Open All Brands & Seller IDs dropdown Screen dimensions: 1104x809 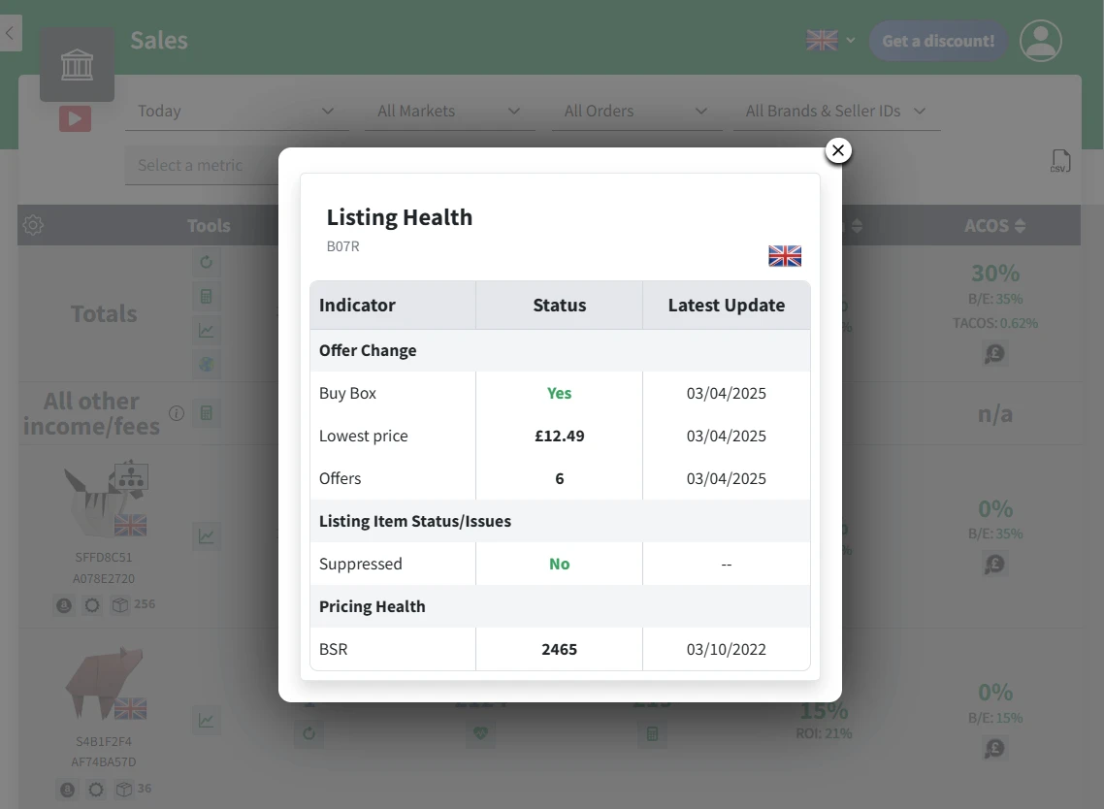click(x=836, y=112)
